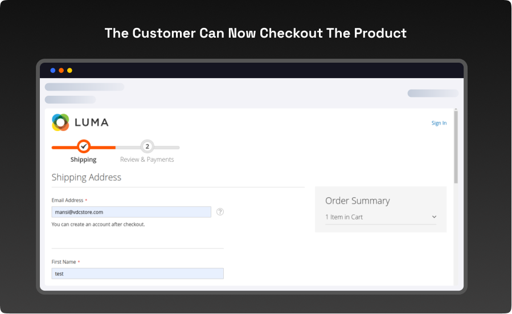Open the Sign In link
The image size is (512, 314).
click(439, 123)
